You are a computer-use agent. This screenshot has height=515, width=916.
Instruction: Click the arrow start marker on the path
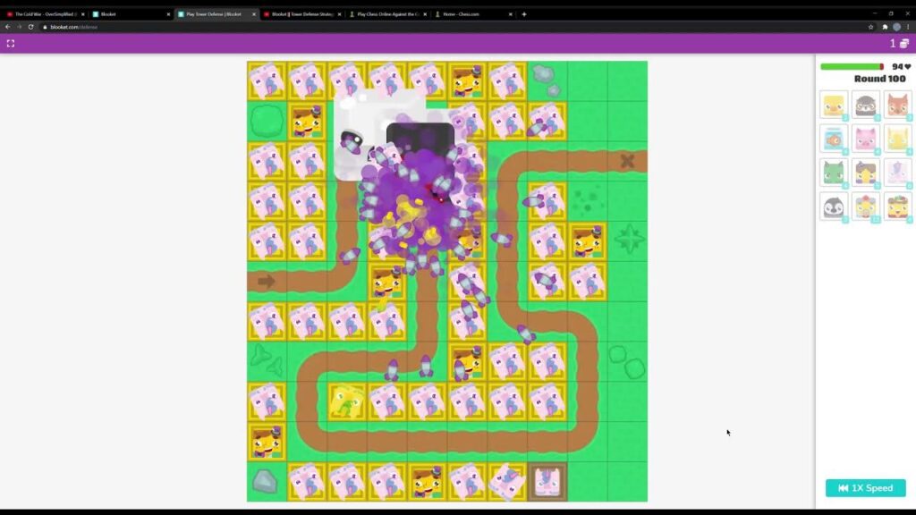point(267,282)
